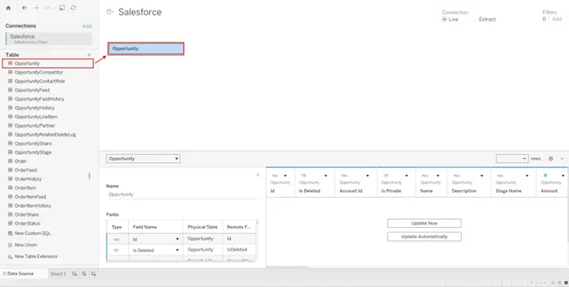
Task: Select the Opportunity table on the canvas
Action: coord(146,48)
